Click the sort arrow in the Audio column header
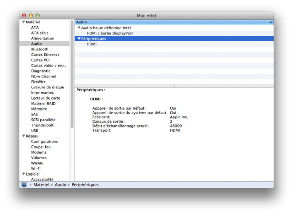The image size is (293, 215). (271, 22)
